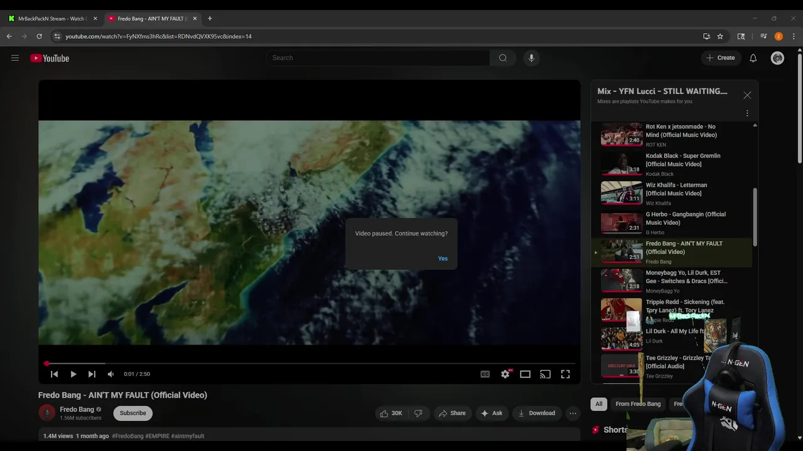Open the browser media control icon
The height and width of the screenshot is (451, 803).
pyautogui.click(x=763, y=36)
